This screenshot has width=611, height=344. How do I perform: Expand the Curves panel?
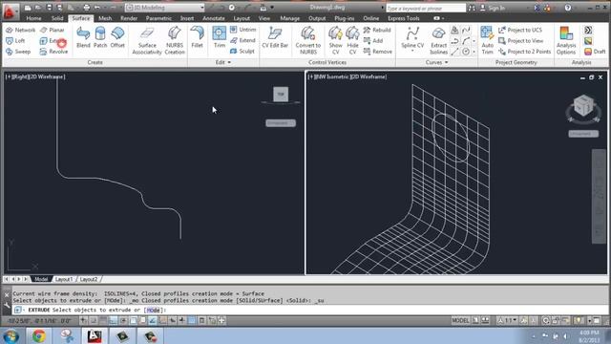[x=437, y=62]
